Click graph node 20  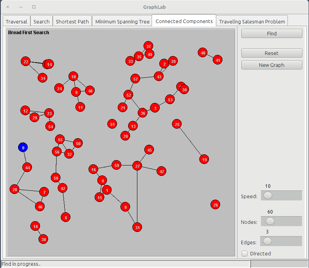tap(15, 189)
